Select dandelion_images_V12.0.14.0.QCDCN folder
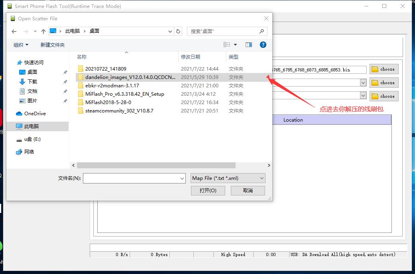 (130, 77)
